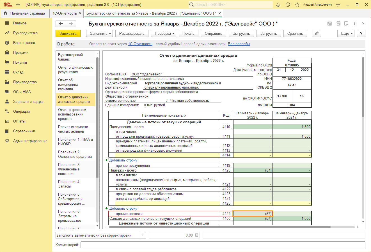
Task: Select Бухгалтерский баланс in report list
Action: point(76,57)
